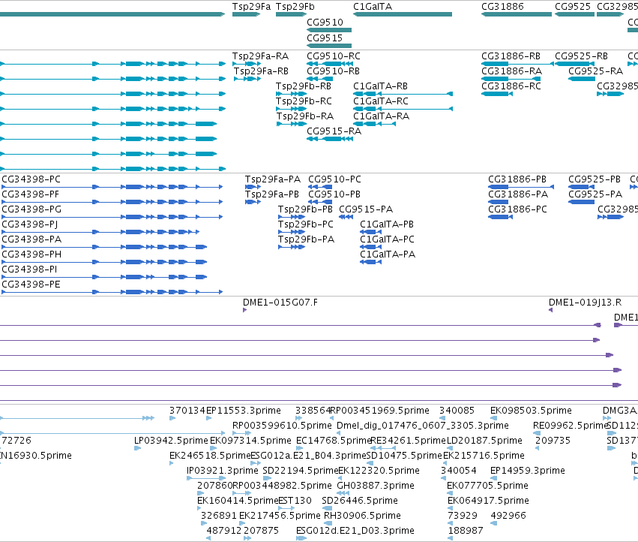Viewport: 638px width, 542px height.
Task: Open EST label EK098503.5prime
Action: pyautogui.click(x=531, y=411)
